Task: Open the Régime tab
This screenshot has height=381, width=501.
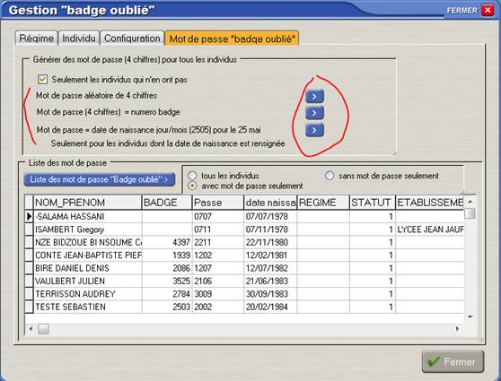Action: (x=37, y=39)
